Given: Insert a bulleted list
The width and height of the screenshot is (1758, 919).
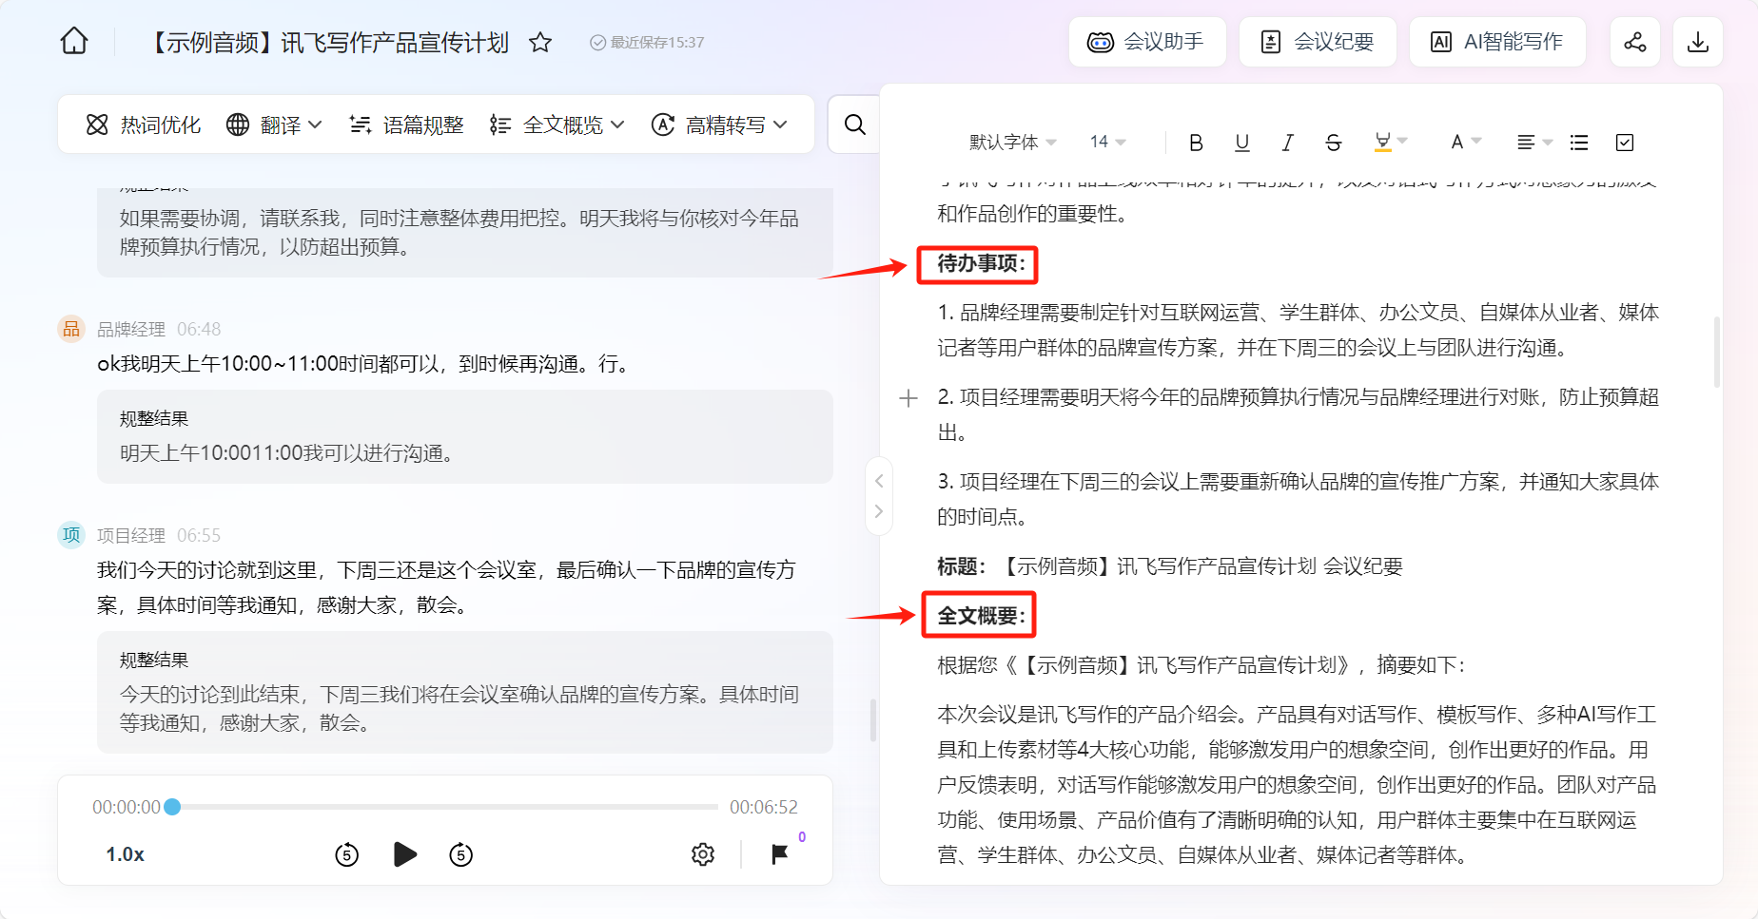Looking at the screenshot, I should (x=1579, y=143).
